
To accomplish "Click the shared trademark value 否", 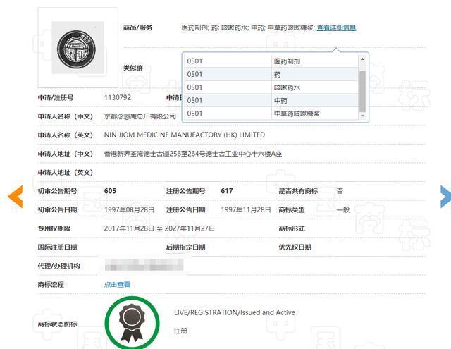I will coord(340,191).
